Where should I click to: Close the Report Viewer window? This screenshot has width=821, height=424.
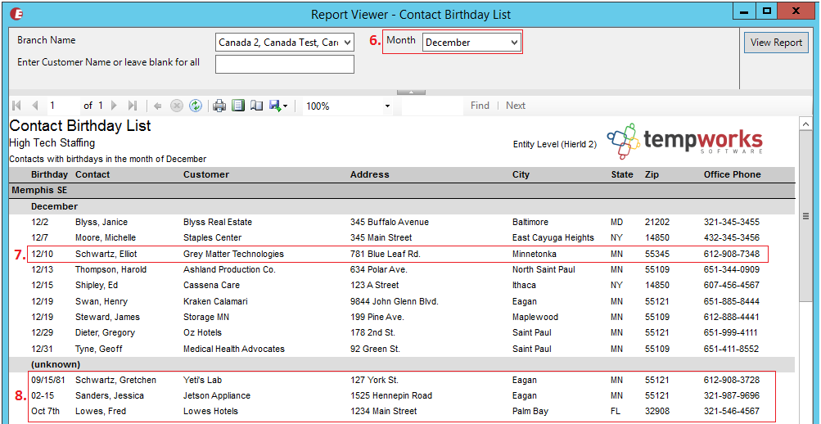pyautogui.click(x=796, y=11)
